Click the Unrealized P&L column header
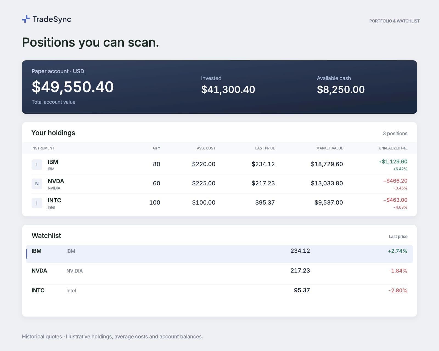Viewport: 439px width, 351px height. click(x=393, y=148)
